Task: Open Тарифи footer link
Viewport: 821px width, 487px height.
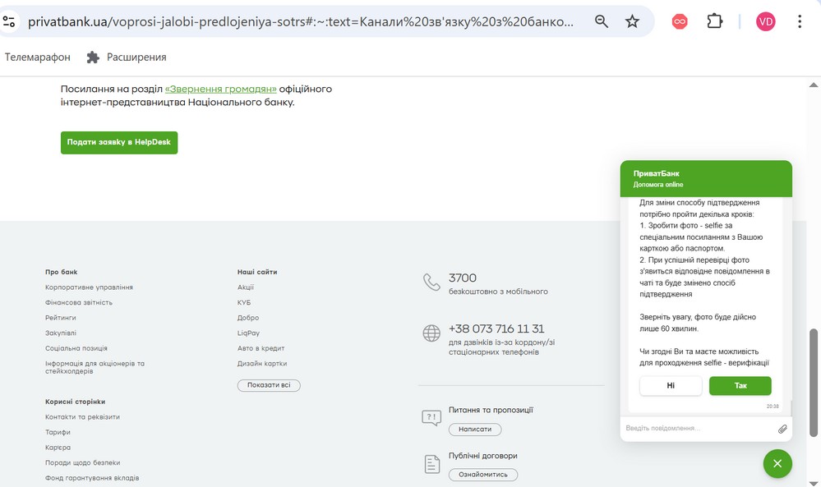Action: point(58,432)
